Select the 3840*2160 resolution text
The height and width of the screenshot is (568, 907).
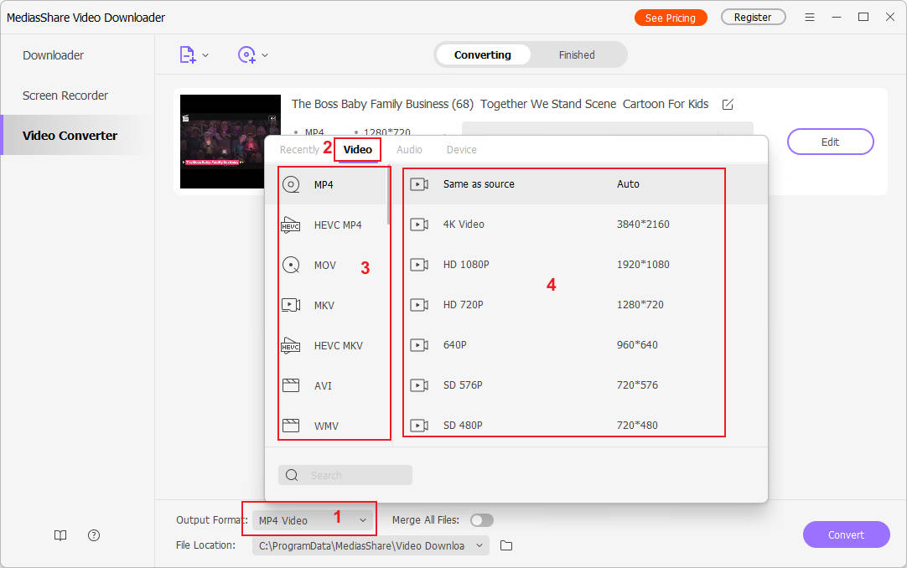click(643, 225)
